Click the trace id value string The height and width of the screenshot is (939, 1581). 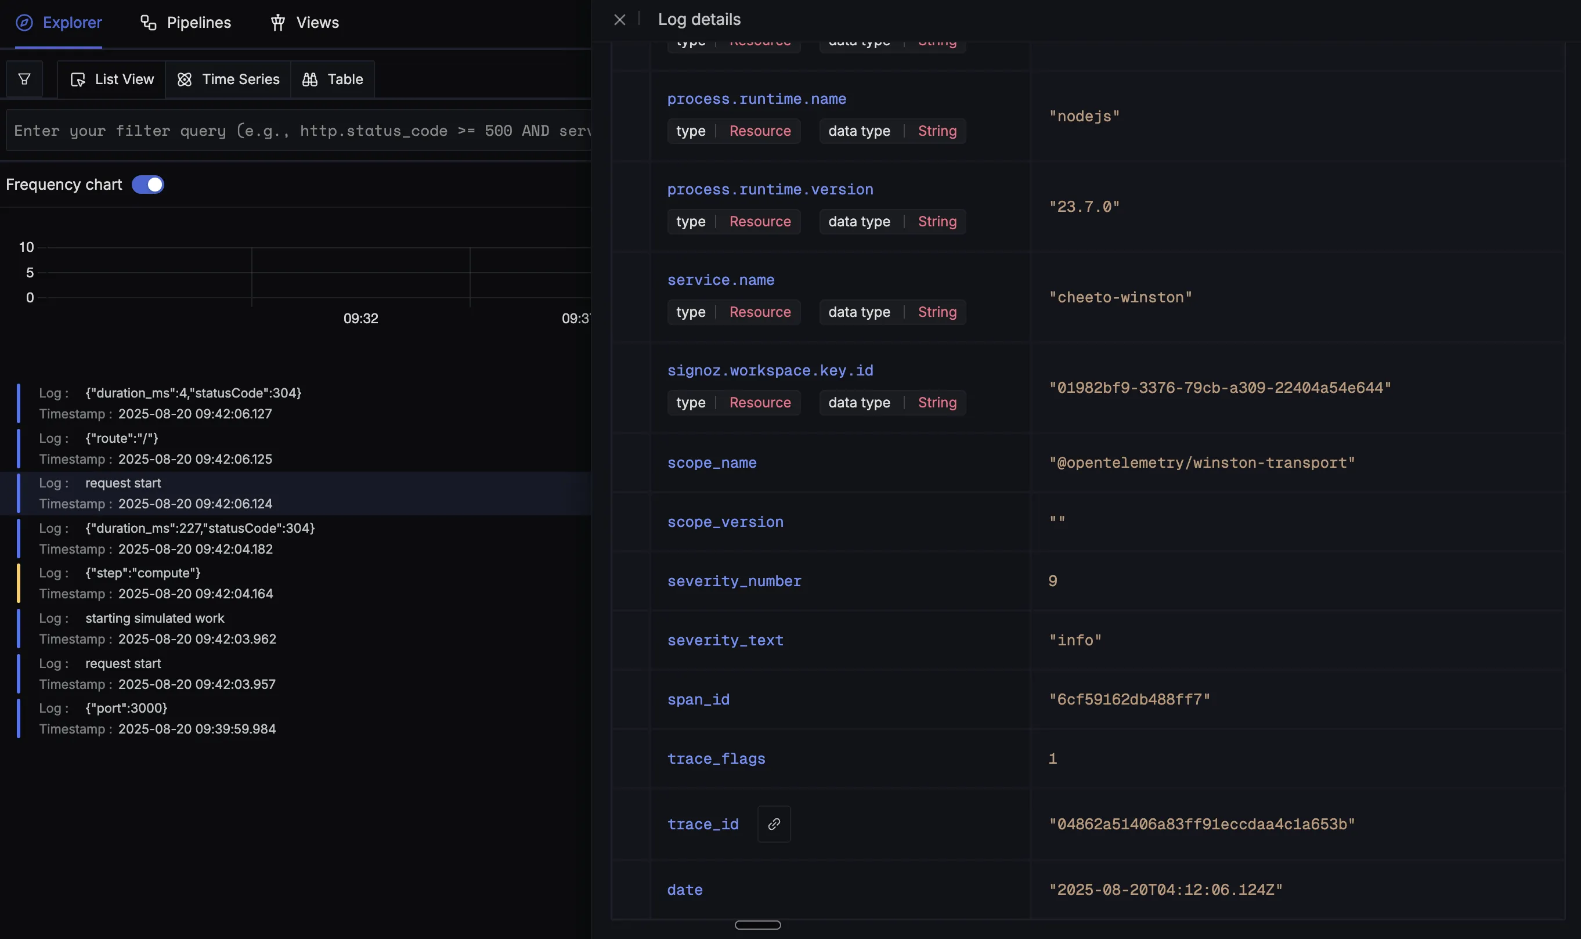coord(1201,824)
